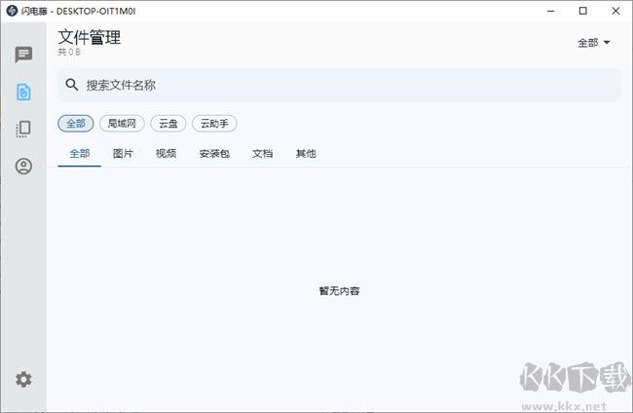Click the 暂无内容 empty state text
The width and height of the screenshot is (633, 413).
point(339,290)
